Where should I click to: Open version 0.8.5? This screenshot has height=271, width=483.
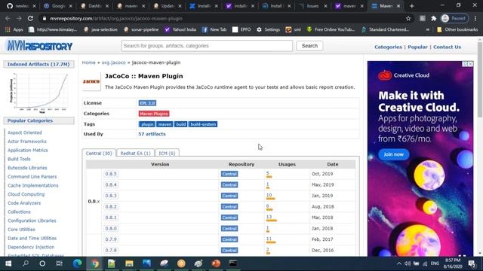pyautogui.click(x=111, y=174)
